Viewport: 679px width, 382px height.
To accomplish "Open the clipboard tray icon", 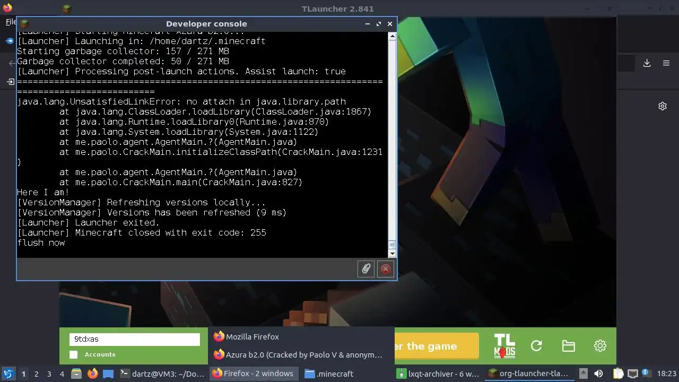I will click(x=618, y=374).
